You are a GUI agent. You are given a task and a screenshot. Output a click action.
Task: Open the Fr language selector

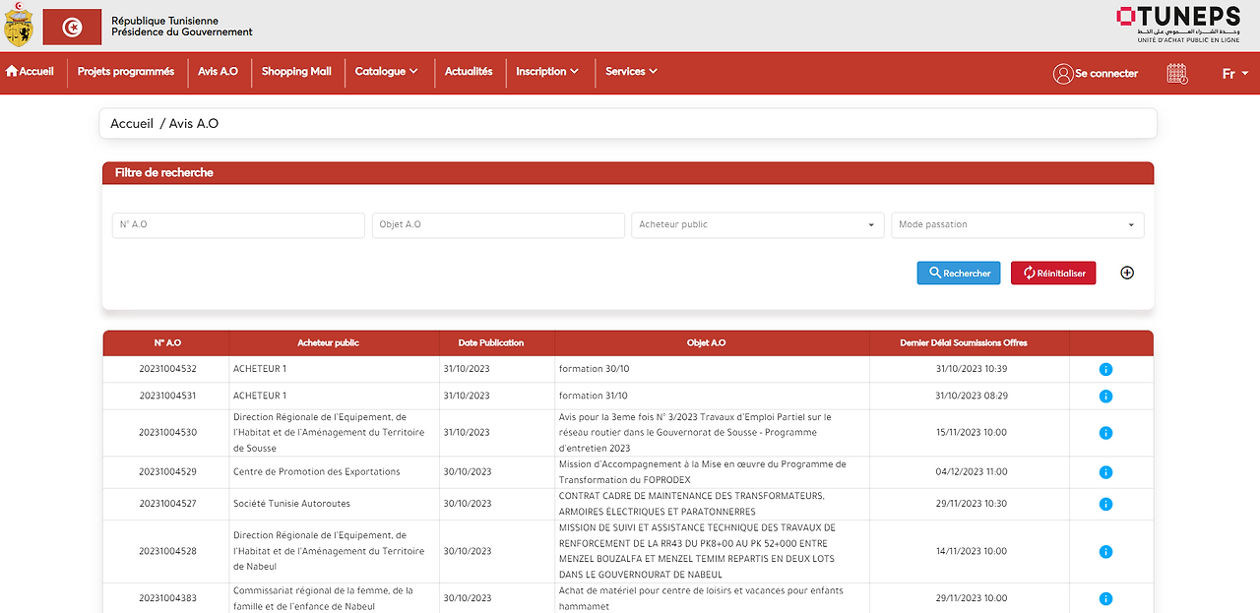[1235, 74]
